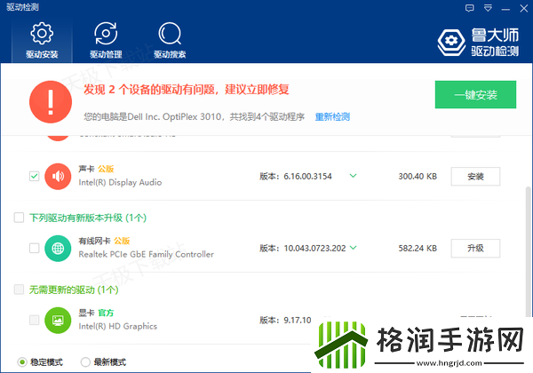Check the Intel(R) HD Graphics checkbox
Screen dimensions: 533x373
tap(35, 320)
